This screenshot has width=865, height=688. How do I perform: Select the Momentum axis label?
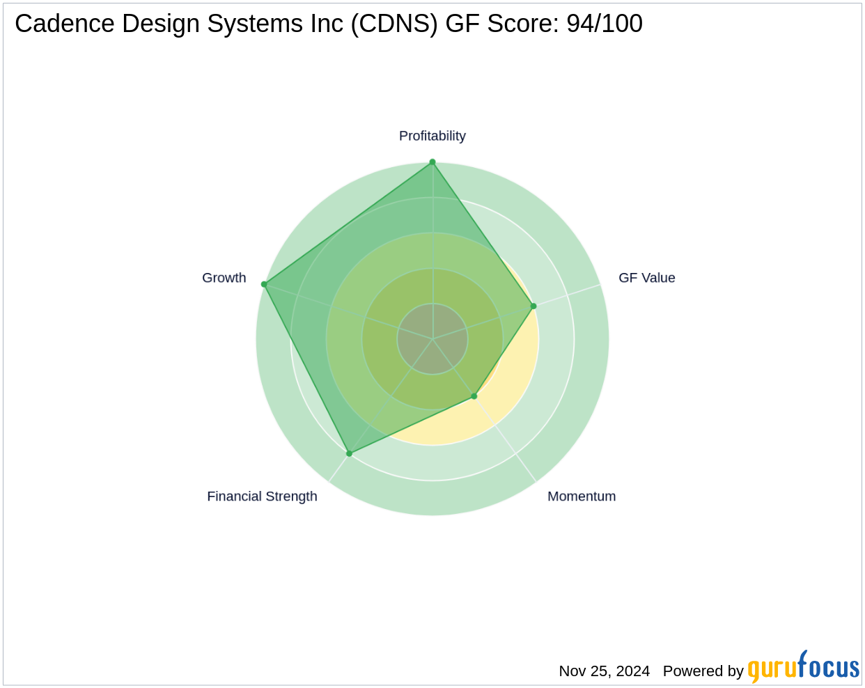coord(582,497)
